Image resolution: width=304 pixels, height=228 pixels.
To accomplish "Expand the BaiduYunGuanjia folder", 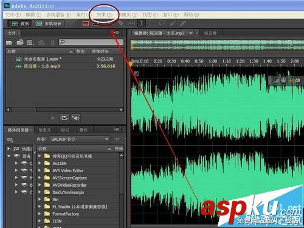I will coord(40,192).
